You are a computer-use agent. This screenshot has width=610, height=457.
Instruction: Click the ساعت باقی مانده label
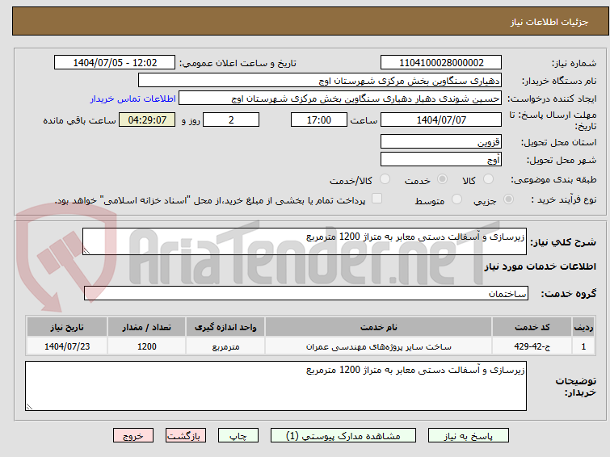[x=79, y=120]
